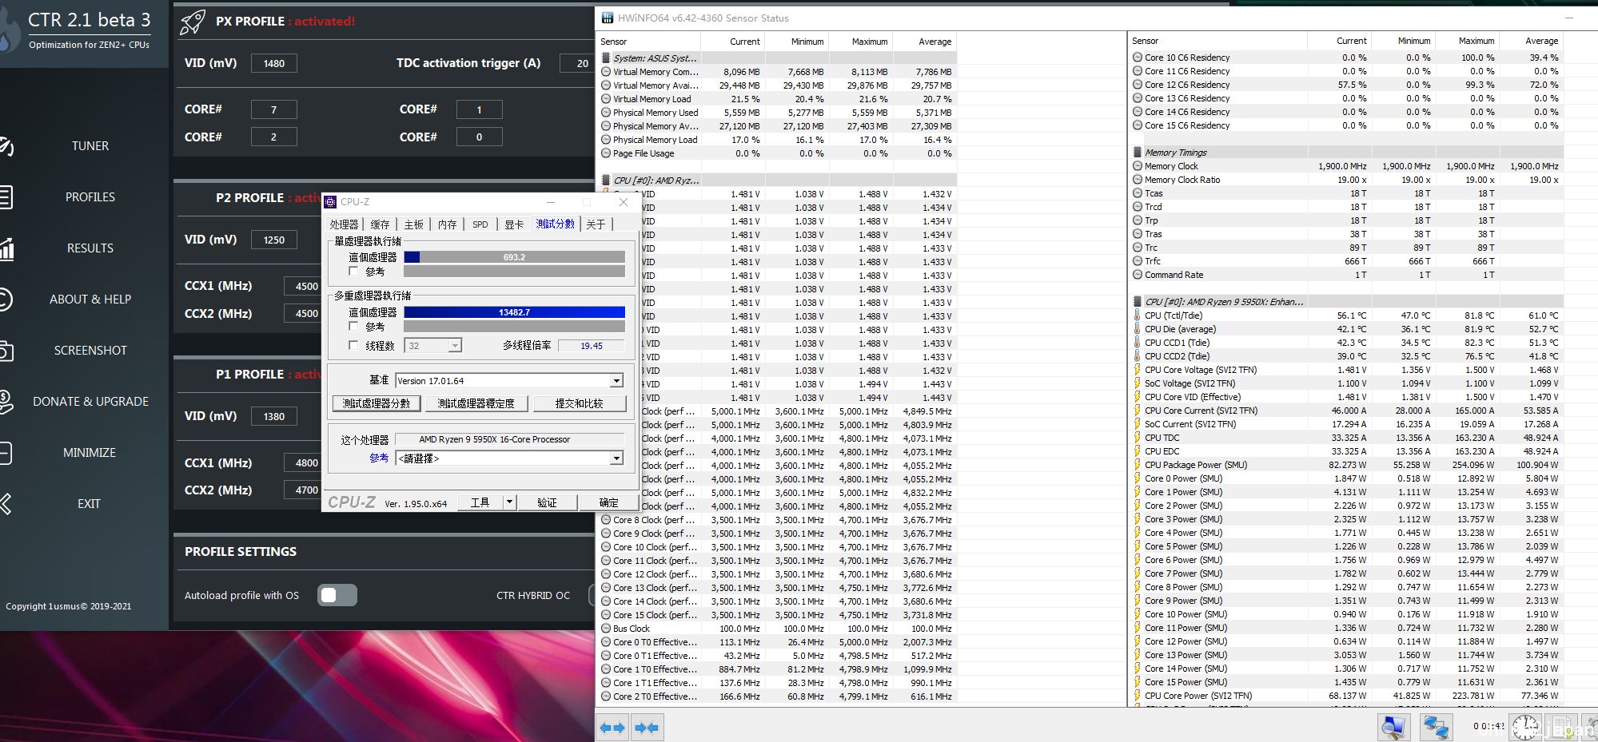
Task: Click the System: ASUS group chip icon
Action: pyautogui.click(x=607, y=58)
